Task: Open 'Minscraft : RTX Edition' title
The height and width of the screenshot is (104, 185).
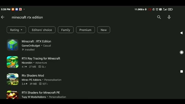Action: tap(36, 41)
